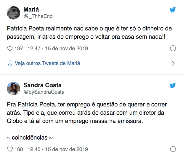Open the info icon on Mariá's tweet
The image size is (184, 157).
(173, 48)
